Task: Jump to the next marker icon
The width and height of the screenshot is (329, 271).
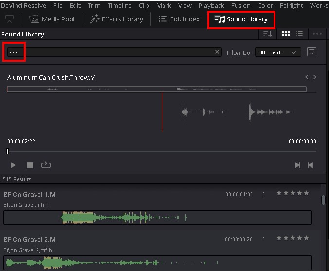Action: click(297, 165)
